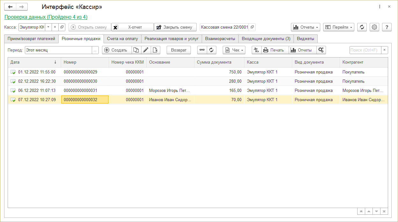
Task: Edit the selected document with the pencil icon
Action: [x=146, y=50]
